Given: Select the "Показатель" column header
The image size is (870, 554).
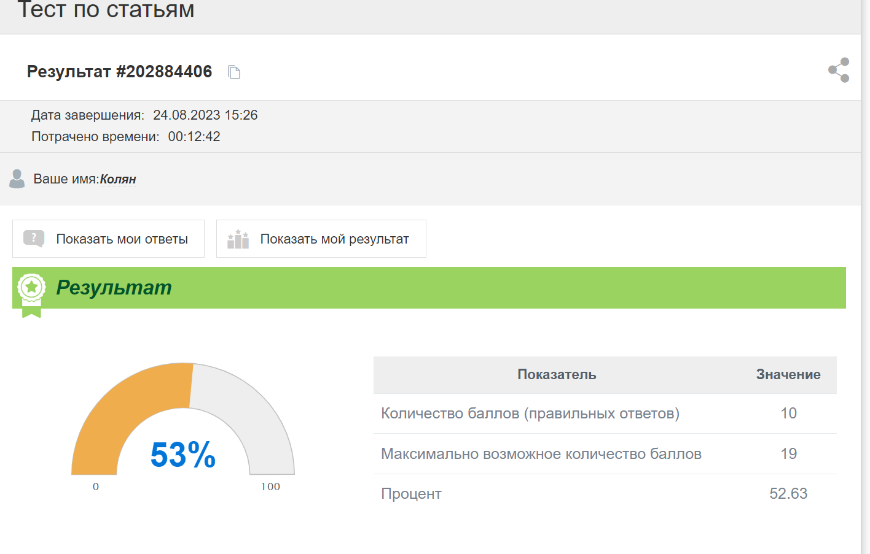Looking at the screenshot, I should (x=557, y=375).
